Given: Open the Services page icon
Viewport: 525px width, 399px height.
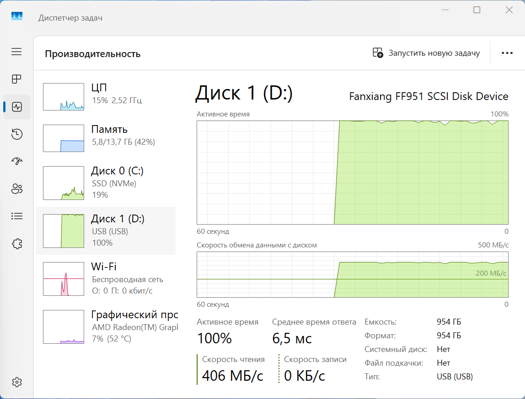Looking at the screenshot, I should point(16,244).
